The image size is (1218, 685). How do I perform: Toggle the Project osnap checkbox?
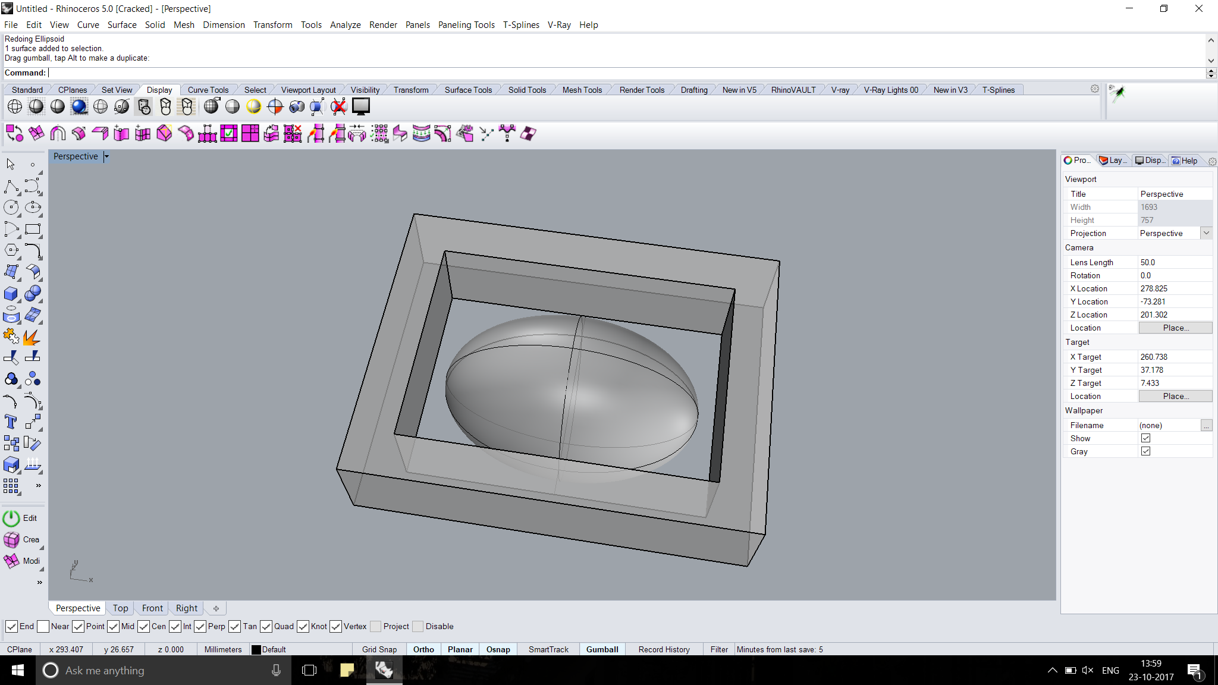pyautogui.click(x=376, y=626)
